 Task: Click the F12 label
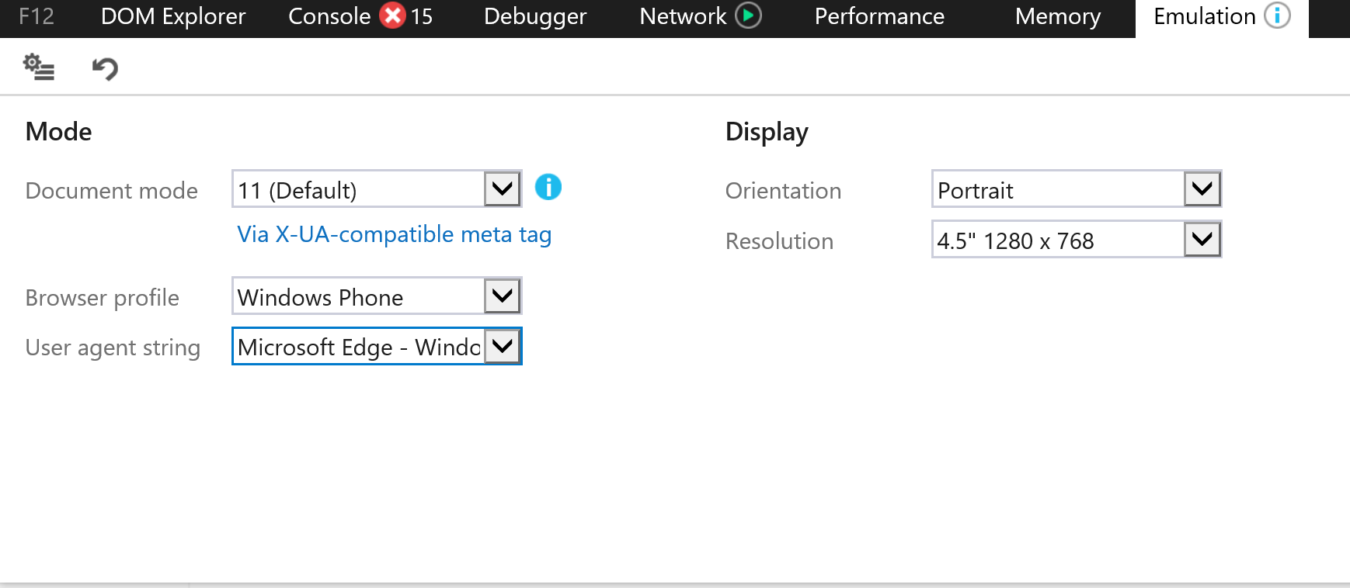37,16
